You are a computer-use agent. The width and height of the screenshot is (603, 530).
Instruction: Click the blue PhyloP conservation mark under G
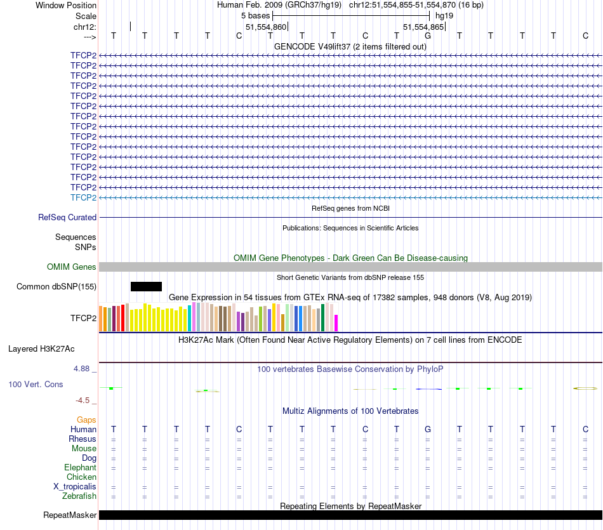coord(429,389)
